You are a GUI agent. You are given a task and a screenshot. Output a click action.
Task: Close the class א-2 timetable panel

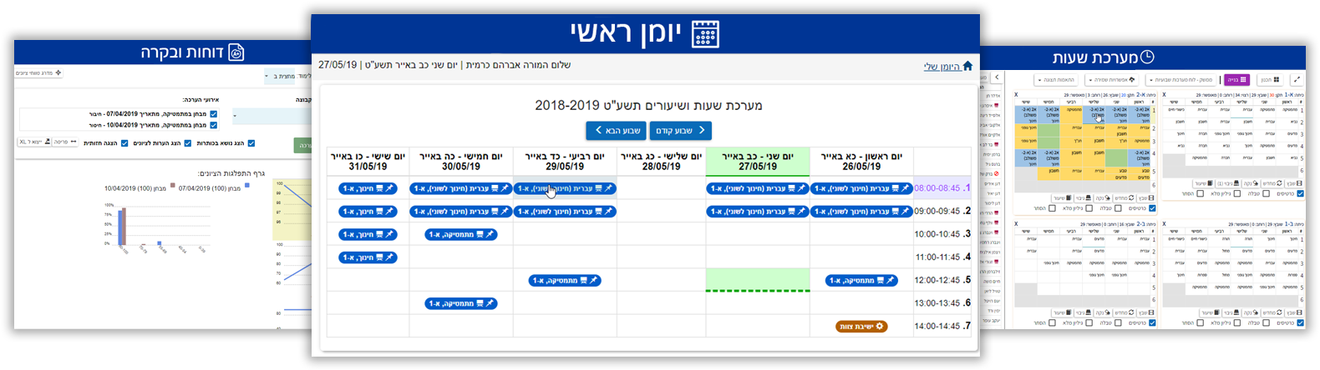point(1016,94)
